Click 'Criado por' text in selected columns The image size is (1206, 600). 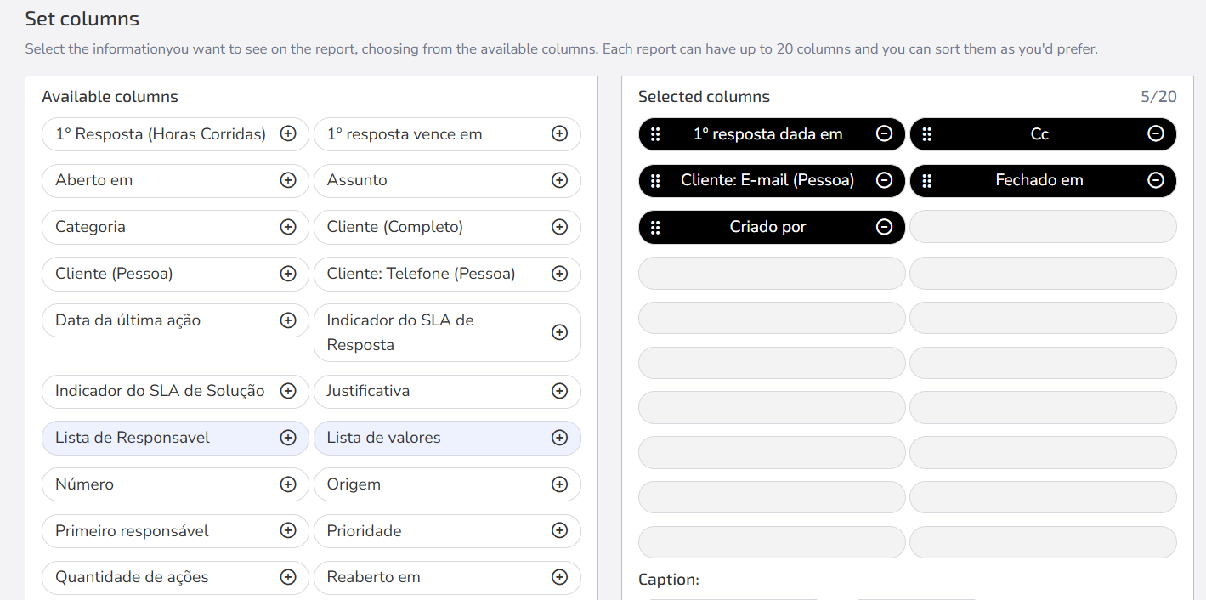[x=767, y=227]
